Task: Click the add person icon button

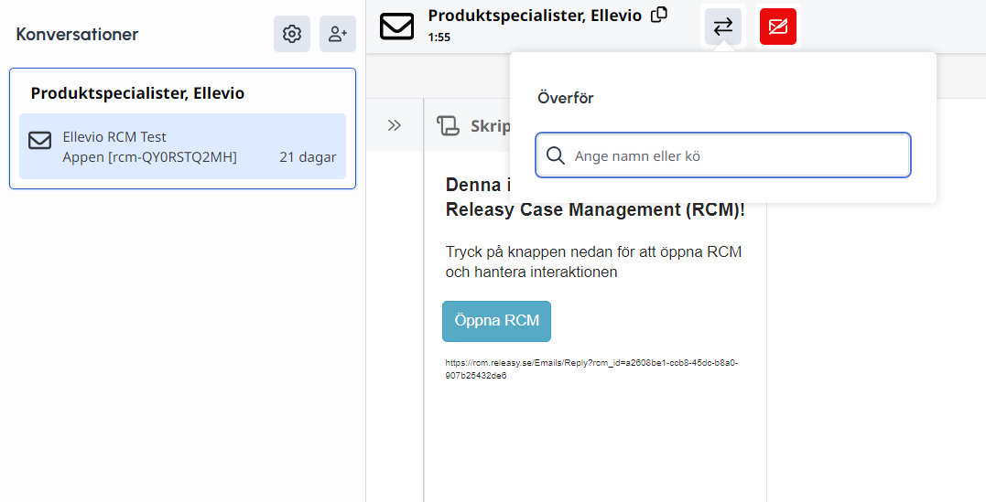Action: click(338, 34)
